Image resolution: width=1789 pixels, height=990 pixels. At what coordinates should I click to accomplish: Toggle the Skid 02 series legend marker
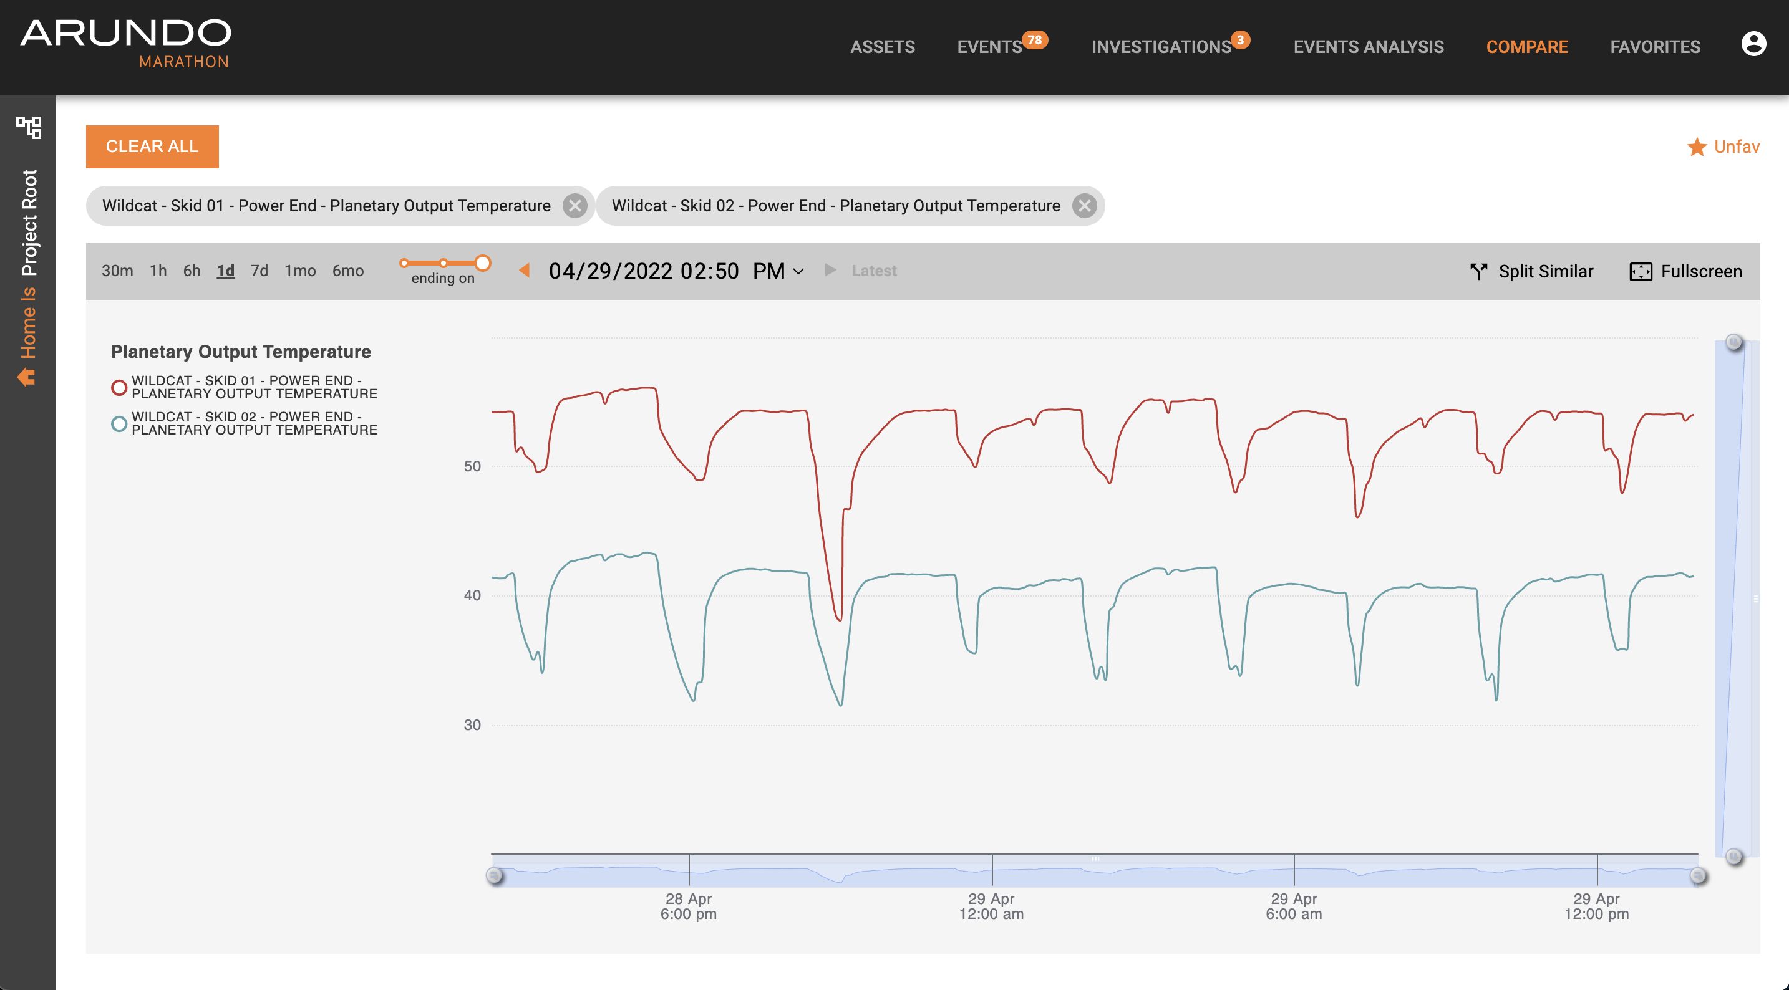click(x=119, y=423)
